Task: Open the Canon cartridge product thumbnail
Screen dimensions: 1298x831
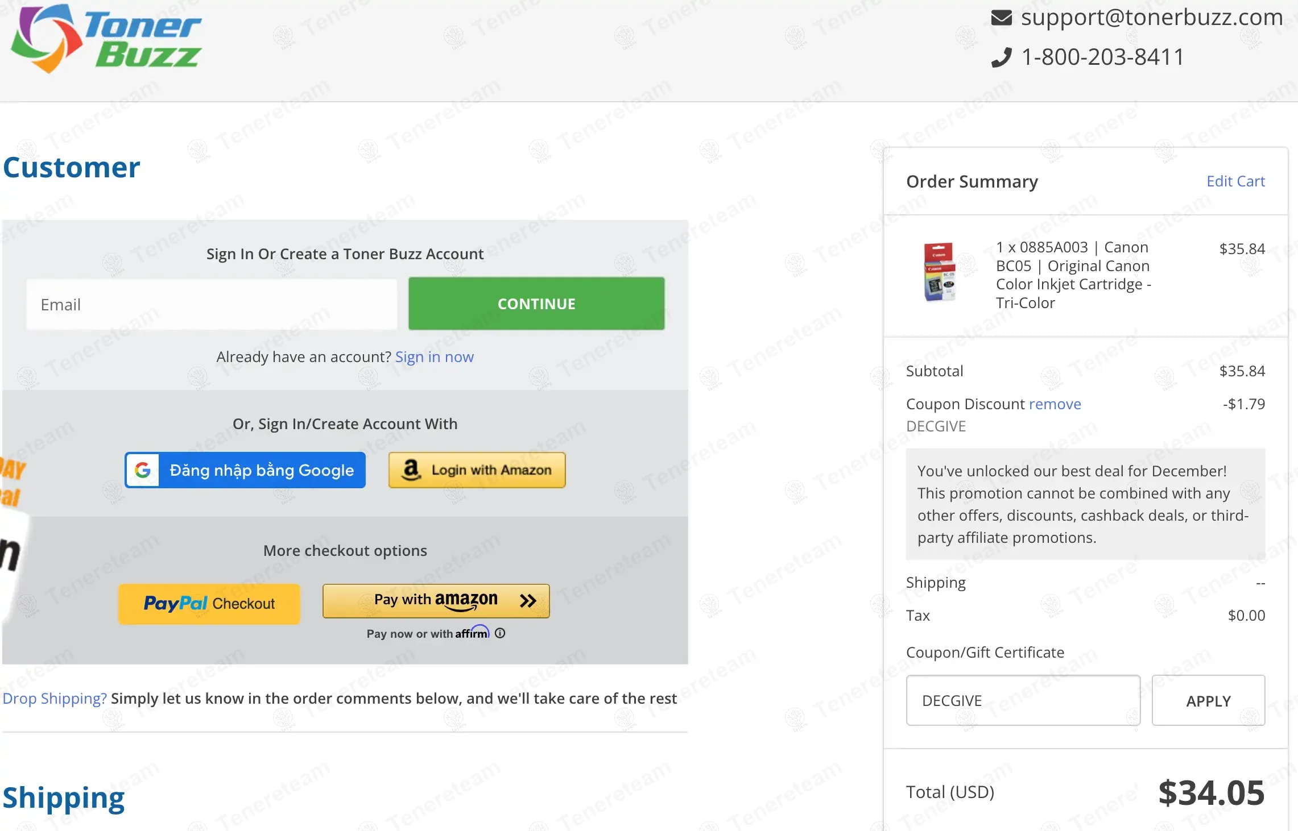Action: (940, 272)
